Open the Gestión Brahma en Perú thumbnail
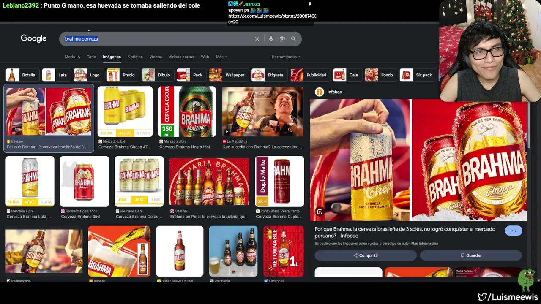 point(209,181)
